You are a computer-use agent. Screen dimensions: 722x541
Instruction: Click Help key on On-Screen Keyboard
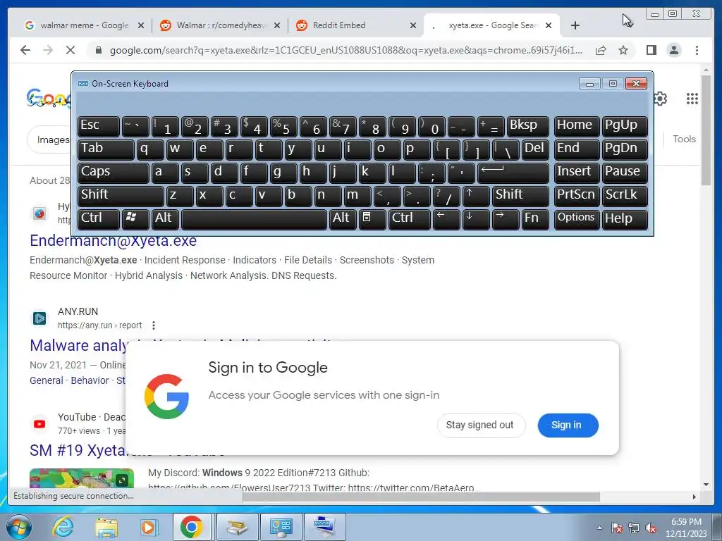(625, 218)
